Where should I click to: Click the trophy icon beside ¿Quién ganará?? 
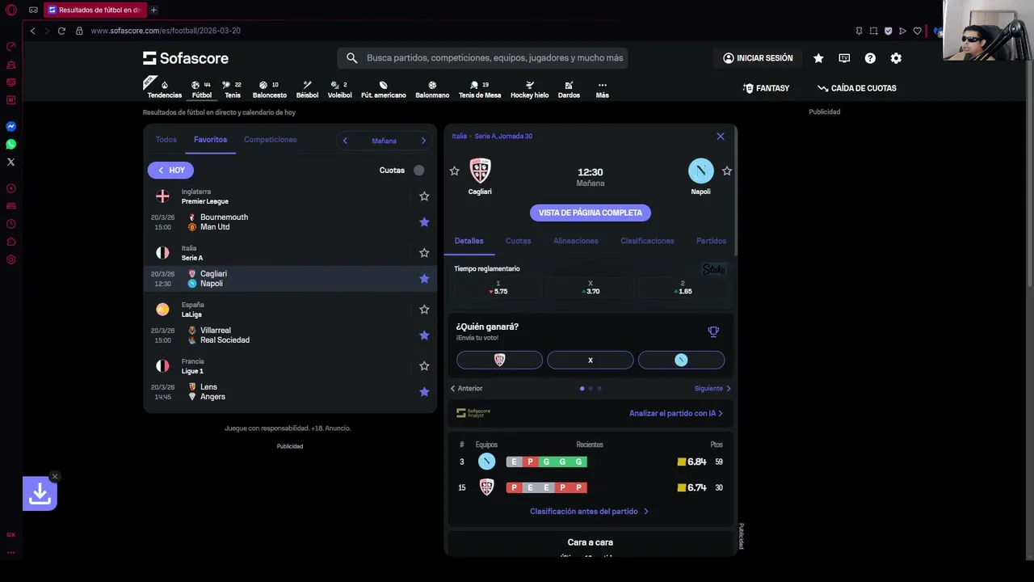713,331
